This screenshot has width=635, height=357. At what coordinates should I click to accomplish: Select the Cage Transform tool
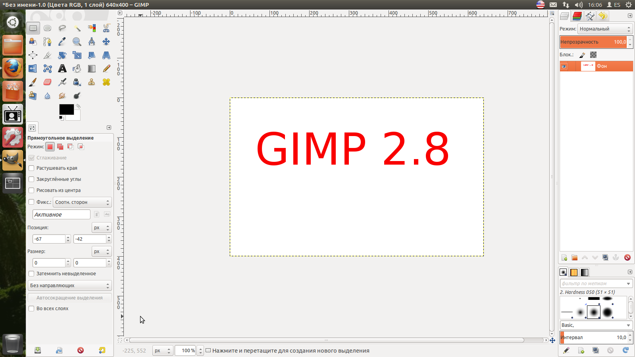[x=48, y=69]
